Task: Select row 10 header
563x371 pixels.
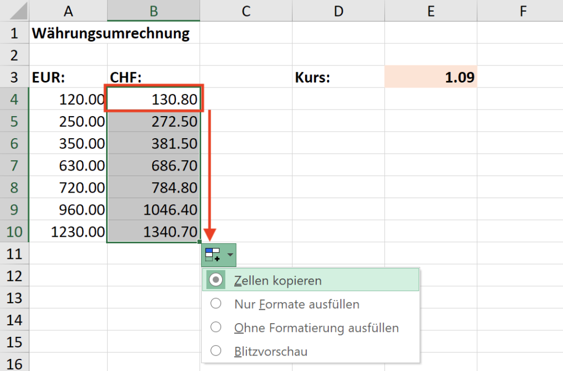Action: pos(14,232)
